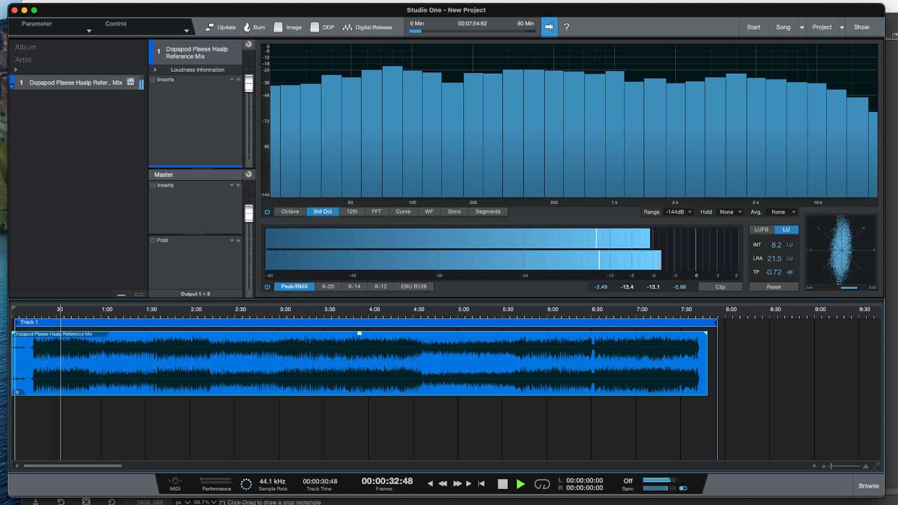
Task: Select the K-14 metering mode
Action: (x=354, y=287)
